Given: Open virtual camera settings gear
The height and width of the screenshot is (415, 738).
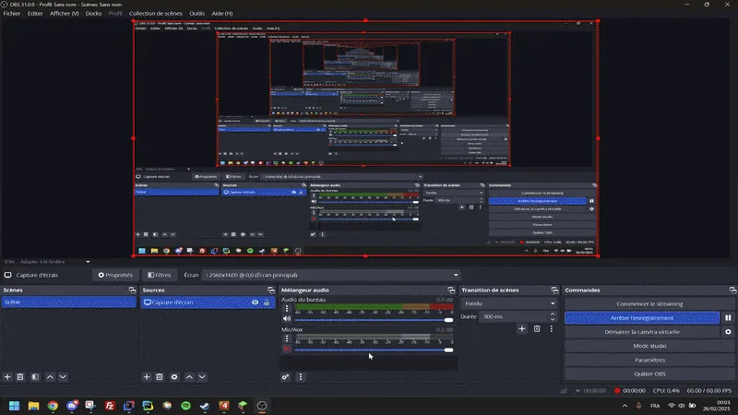Looking at the screenshot, I should point(728,332).
